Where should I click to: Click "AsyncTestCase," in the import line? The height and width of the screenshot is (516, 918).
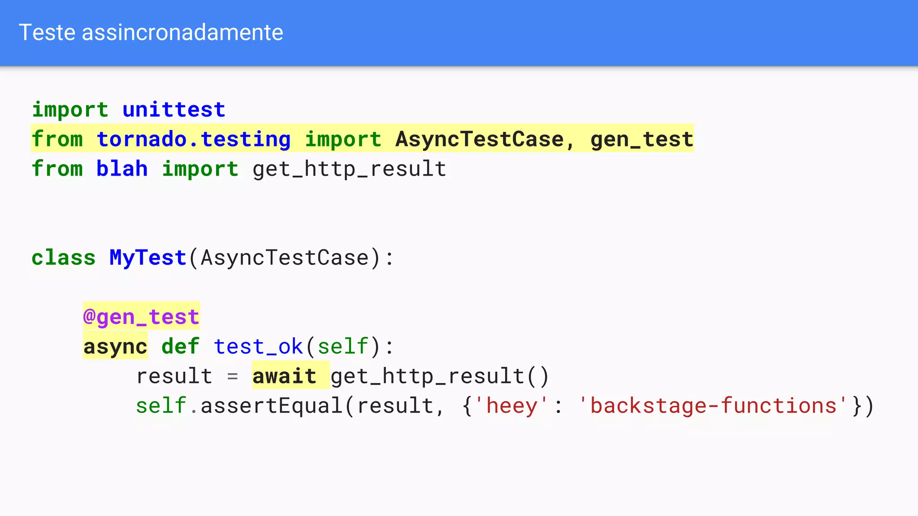485,139
